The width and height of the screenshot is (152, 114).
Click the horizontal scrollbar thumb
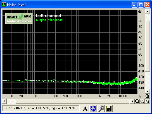[x=73, y=101]
